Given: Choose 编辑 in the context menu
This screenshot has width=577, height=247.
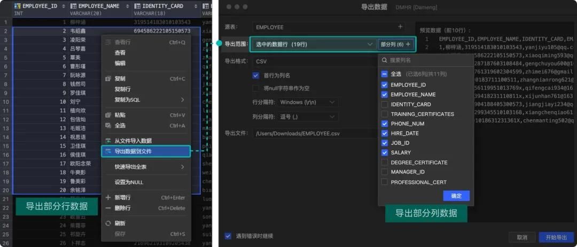Looking at the screenshot, I should [x=146, y=63].
